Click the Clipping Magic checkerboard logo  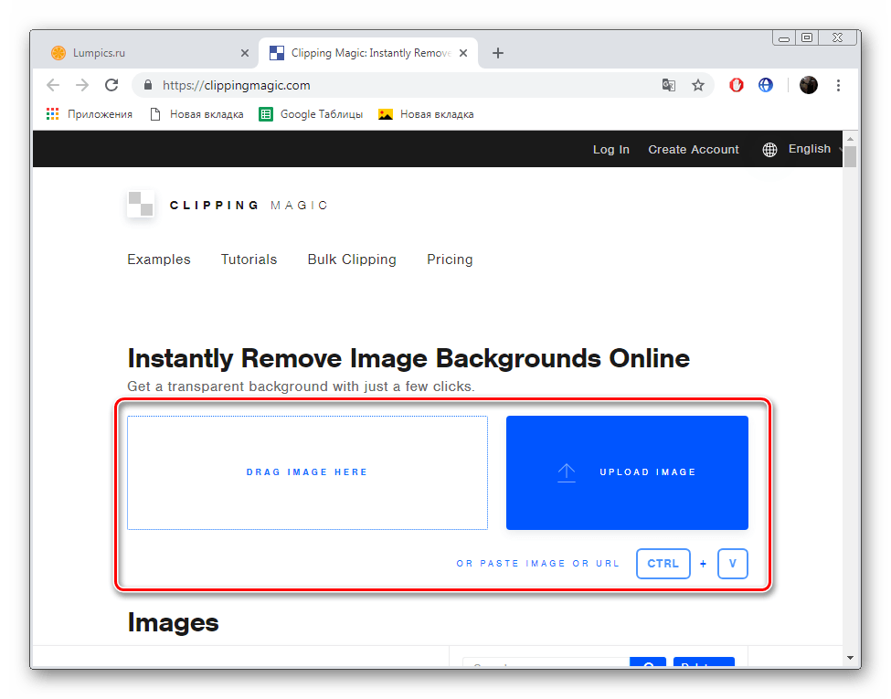coord(141,205)
